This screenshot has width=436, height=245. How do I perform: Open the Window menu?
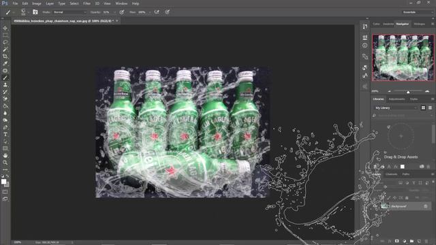pyautogui.click(x=121, y=3)
